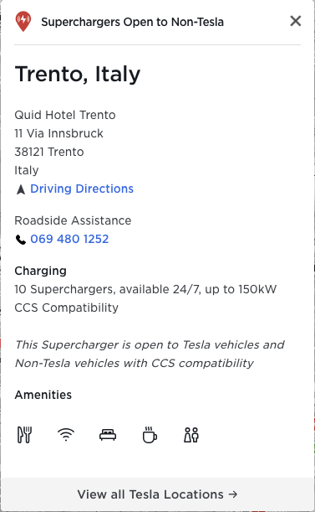Select the restaurant fork and knife icon

(x=24, y=435)
